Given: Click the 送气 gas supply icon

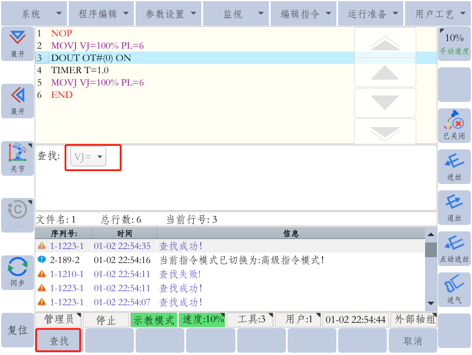Looking at the screenshot, I should pyautogui.click(x=454, y=289).
